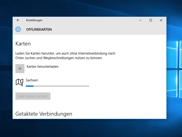Click the Windows logo on desktop wallpaper
Screen dimensions: 182x137
(x=174, y=69)
